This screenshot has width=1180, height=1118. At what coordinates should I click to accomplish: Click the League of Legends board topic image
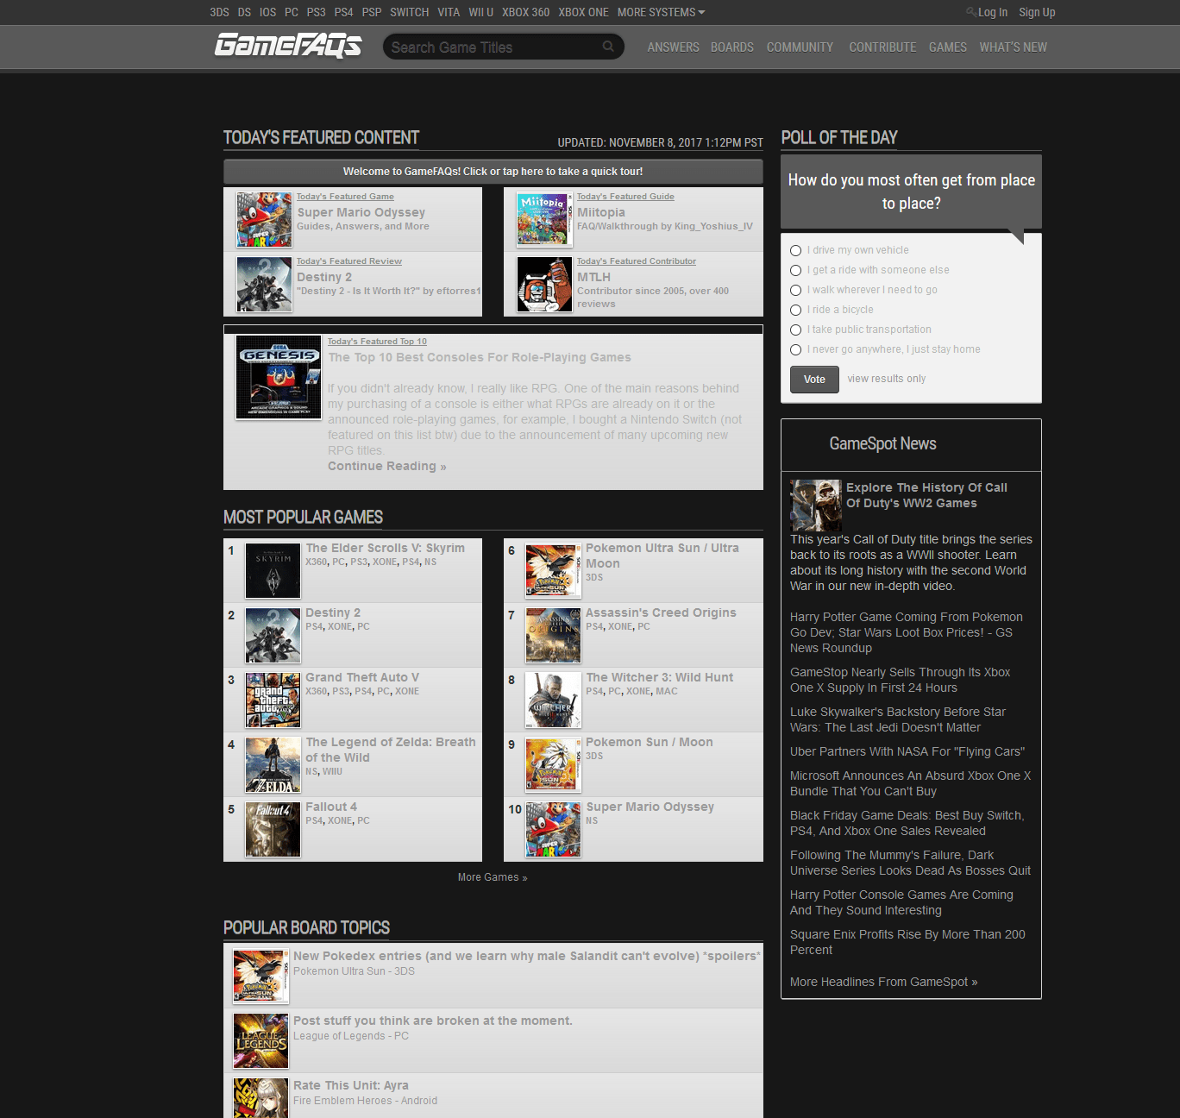(260, 1040)
